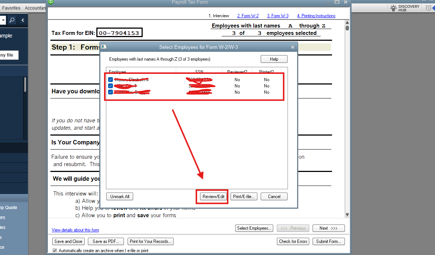The width and height of the screenshot is (435, 255).
Task: Click the "Employees with last names A through Z" dialog label
Action: click(x=160, y=59)
